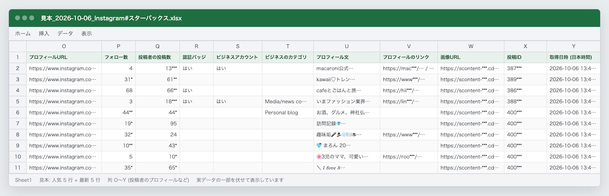Image resolution: width=609 pixels, height=196 pixels.
Task: Select column R header
Action: [197, 46]
